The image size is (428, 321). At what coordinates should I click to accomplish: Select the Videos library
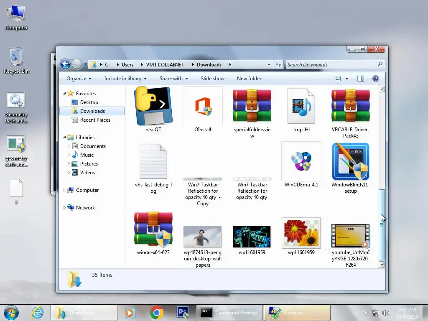tap(87, 173)
